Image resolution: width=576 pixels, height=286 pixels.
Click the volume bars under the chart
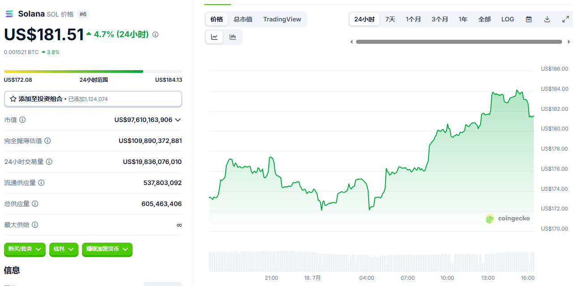pyautogui.click(x=371, y=261)
